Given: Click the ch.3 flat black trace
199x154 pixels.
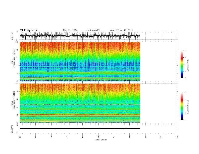Looking at the screenshot, I should (80, 129).
